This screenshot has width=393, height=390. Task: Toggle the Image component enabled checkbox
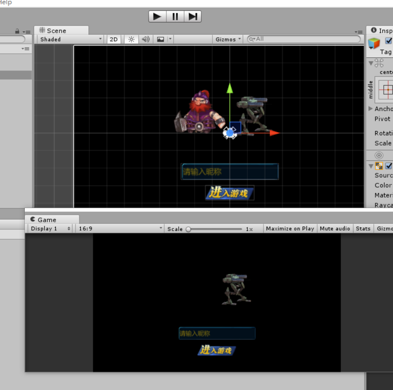point(389,166)
